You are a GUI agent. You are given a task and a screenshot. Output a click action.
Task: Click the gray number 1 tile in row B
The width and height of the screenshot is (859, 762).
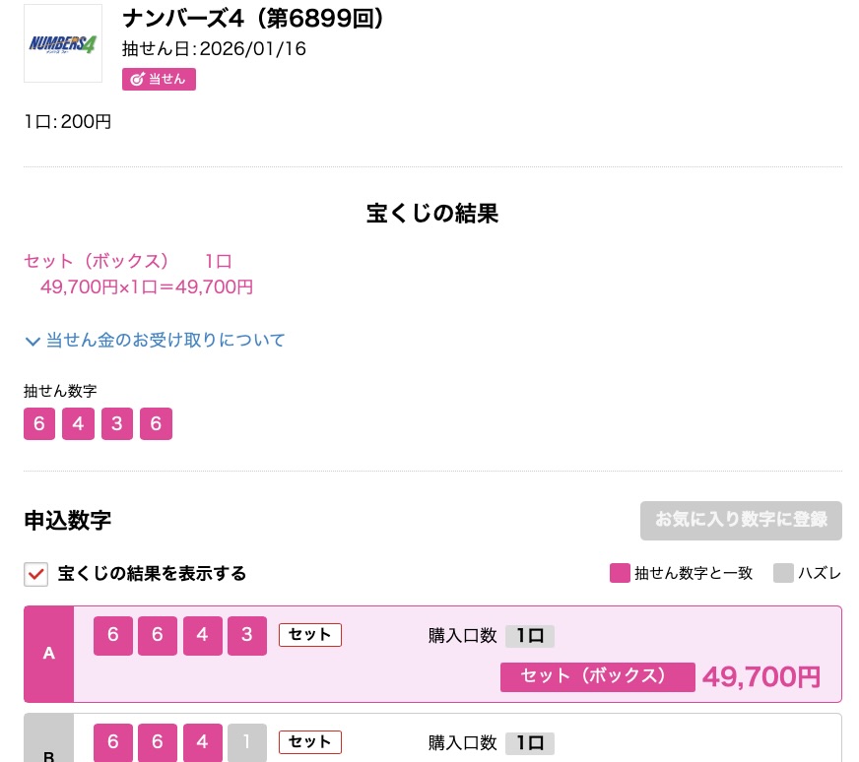click(247, 742)
